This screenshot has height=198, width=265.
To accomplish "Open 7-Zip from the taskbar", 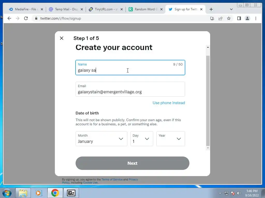I will pyautogui.click(x=71, y=193).
